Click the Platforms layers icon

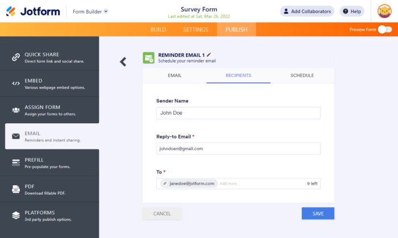point(16,215)
